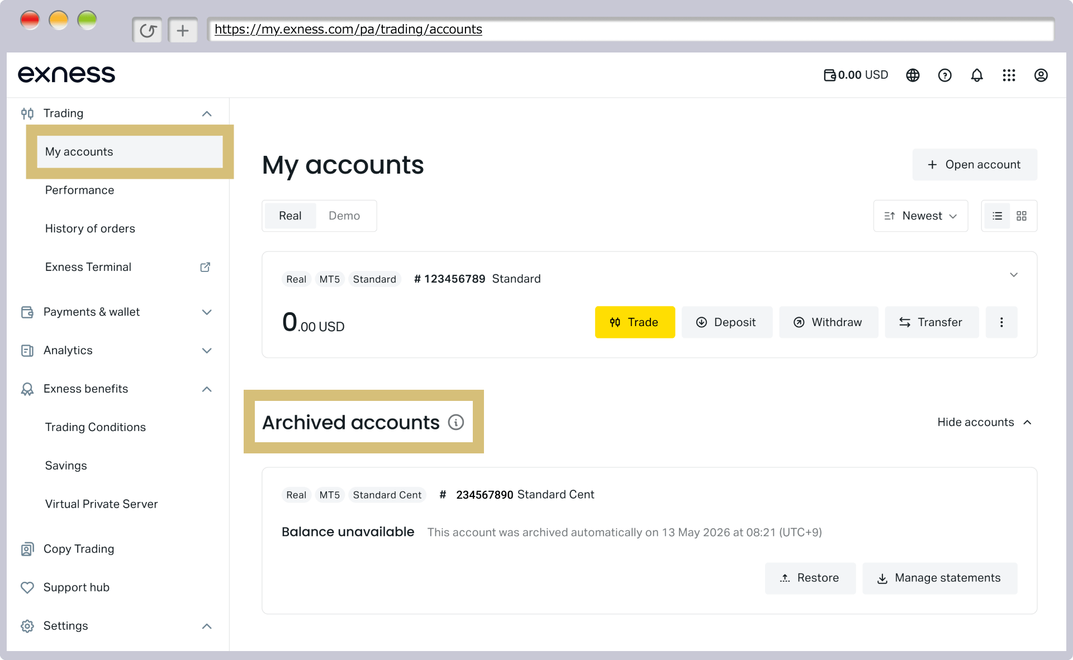
Task: Click Archived accounts info icon
Action: 456,422
